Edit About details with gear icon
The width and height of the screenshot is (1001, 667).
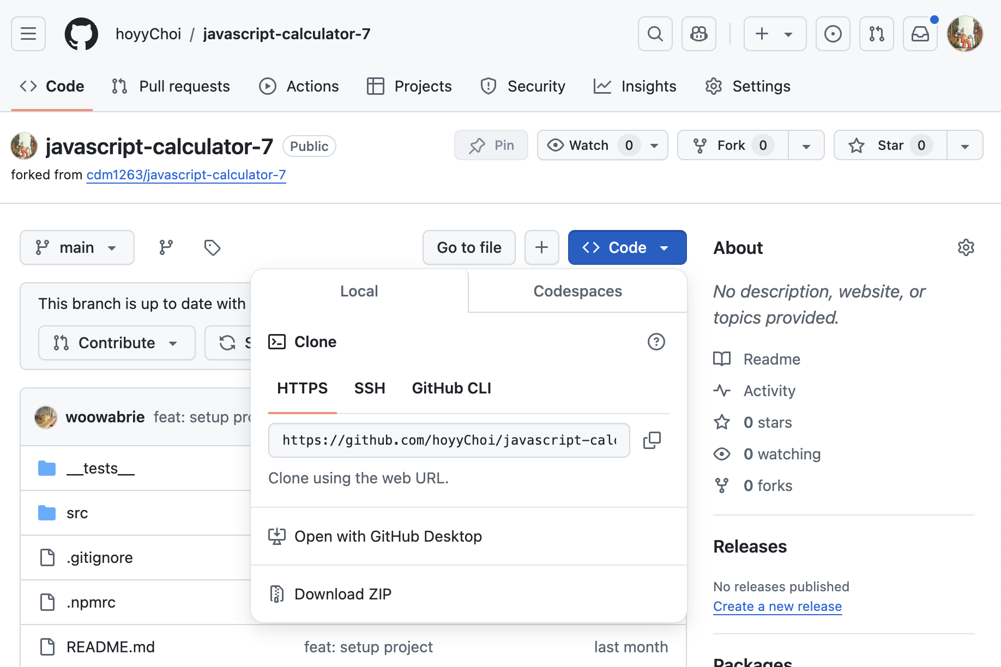(966, 247)
